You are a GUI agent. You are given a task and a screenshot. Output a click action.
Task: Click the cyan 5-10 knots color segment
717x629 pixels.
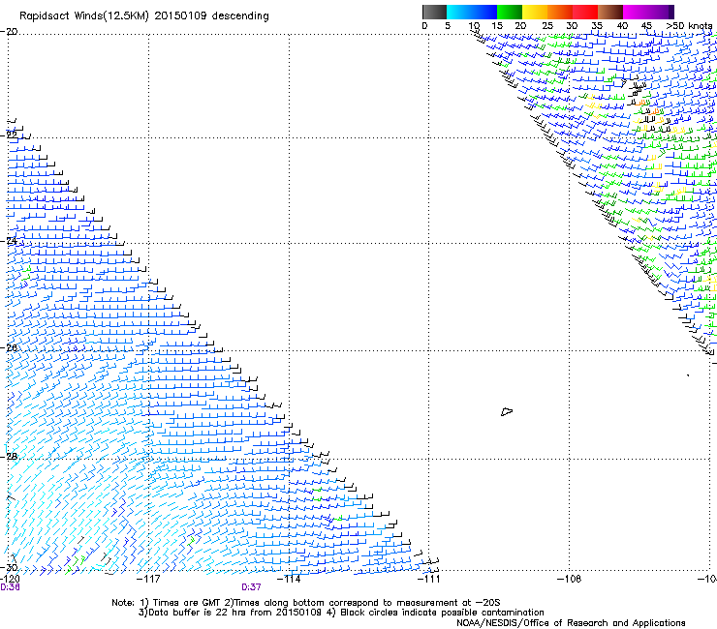(x=459, y=12)
